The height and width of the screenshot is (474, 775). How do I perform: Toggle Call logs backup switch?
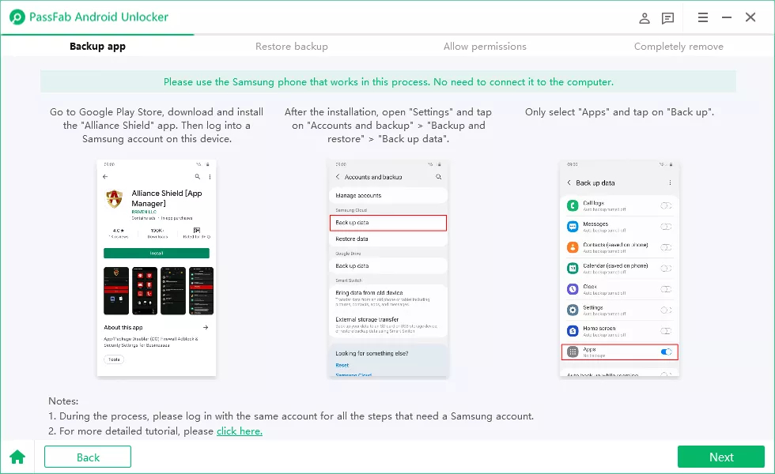(x=665, y=205)
